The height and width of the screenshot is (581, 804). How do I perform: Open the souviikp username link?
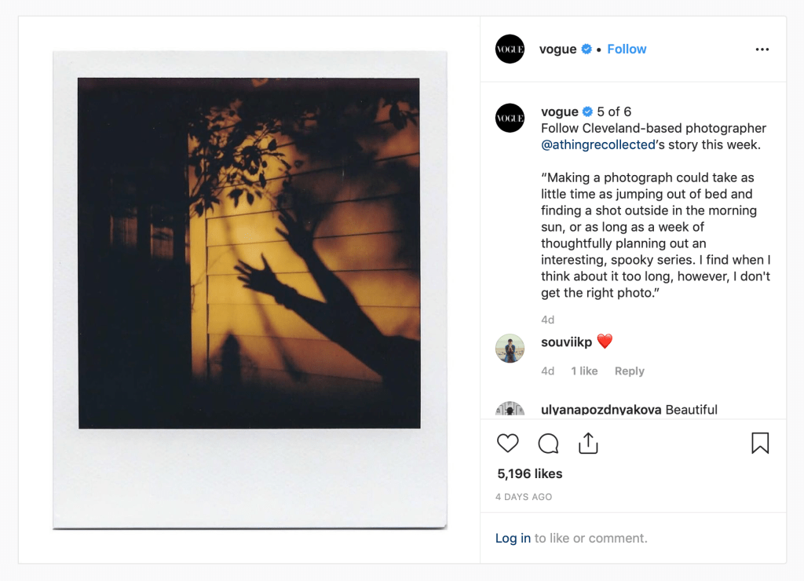click(566, 342)
